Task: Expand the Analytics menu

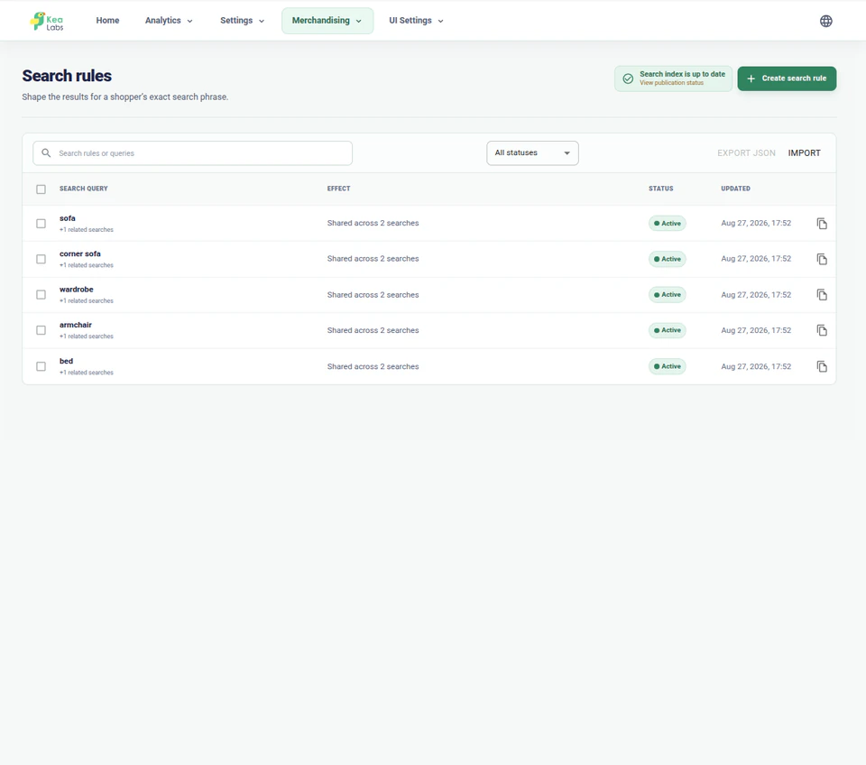Action: pyautogui.click(x=169, y=21)
